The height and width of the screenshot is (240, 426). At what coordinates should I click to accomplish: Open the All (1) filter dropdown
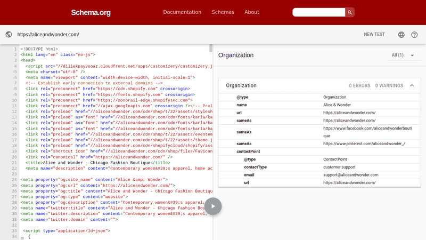click(403, 55)
